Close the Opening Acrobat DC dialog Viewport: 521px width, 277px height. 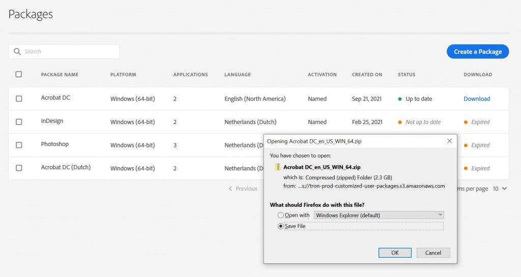point(449,141)
